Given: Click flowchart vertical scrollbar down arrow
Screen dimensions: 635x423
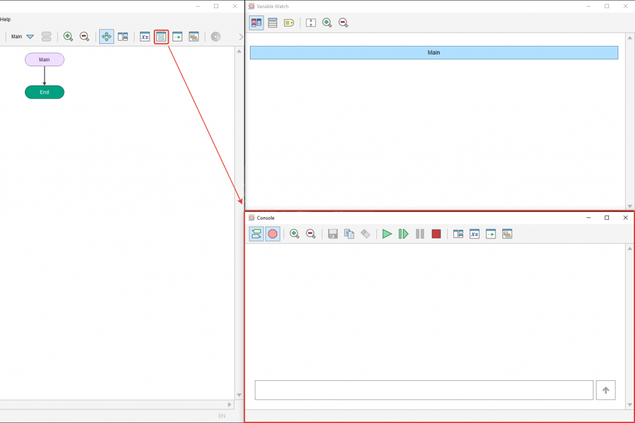Looking at the screenshot, I should point(239,395).
